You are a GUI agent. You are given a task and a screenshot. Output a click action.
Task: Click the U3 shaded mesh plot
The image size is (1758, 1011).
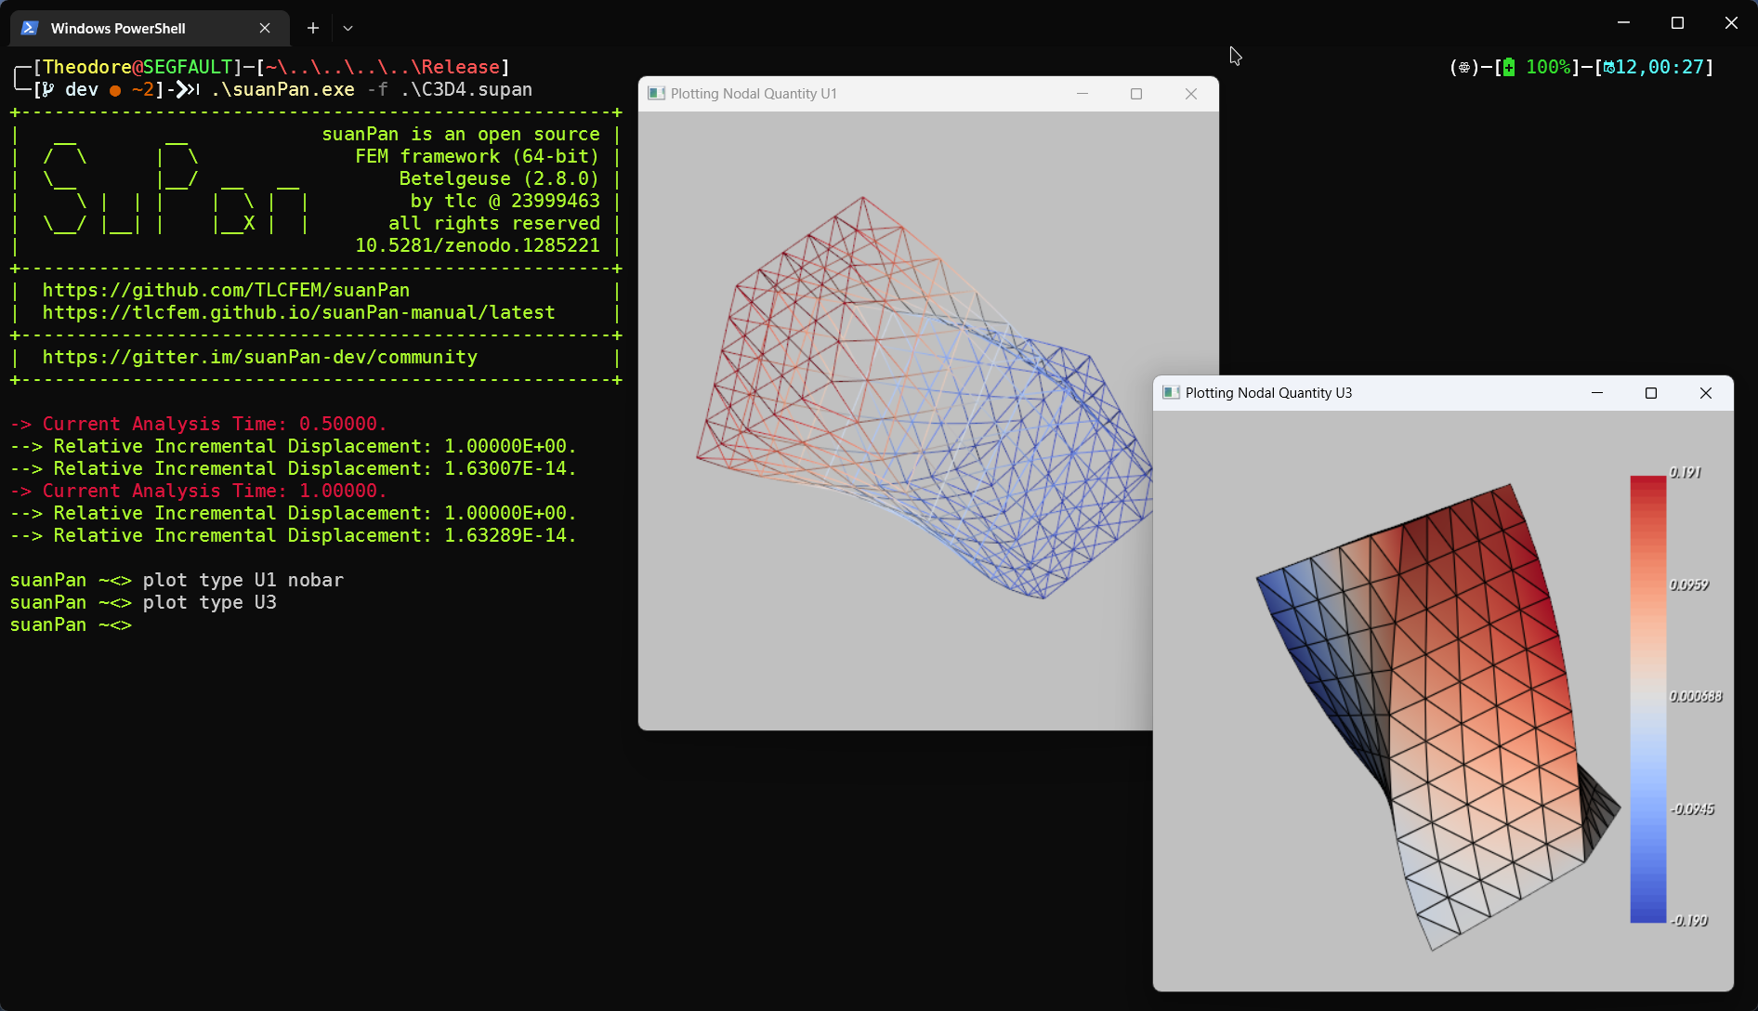pyautogui.click(x=1438, y=716)
